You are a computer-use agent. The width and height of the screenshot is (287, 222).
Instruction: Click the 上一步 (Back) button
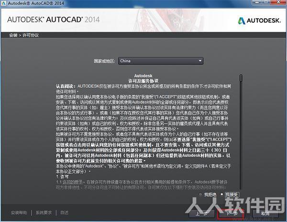pos(201,213)
